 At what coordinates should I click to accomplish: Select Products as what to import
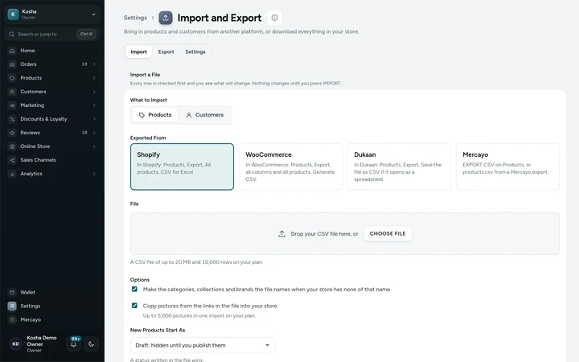click(x=155, y=115)
